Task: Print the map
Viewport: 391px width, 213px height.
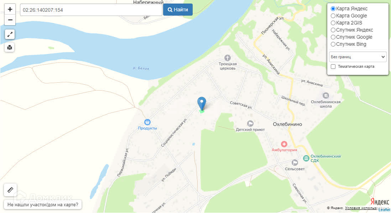Action: coord(10,47)
